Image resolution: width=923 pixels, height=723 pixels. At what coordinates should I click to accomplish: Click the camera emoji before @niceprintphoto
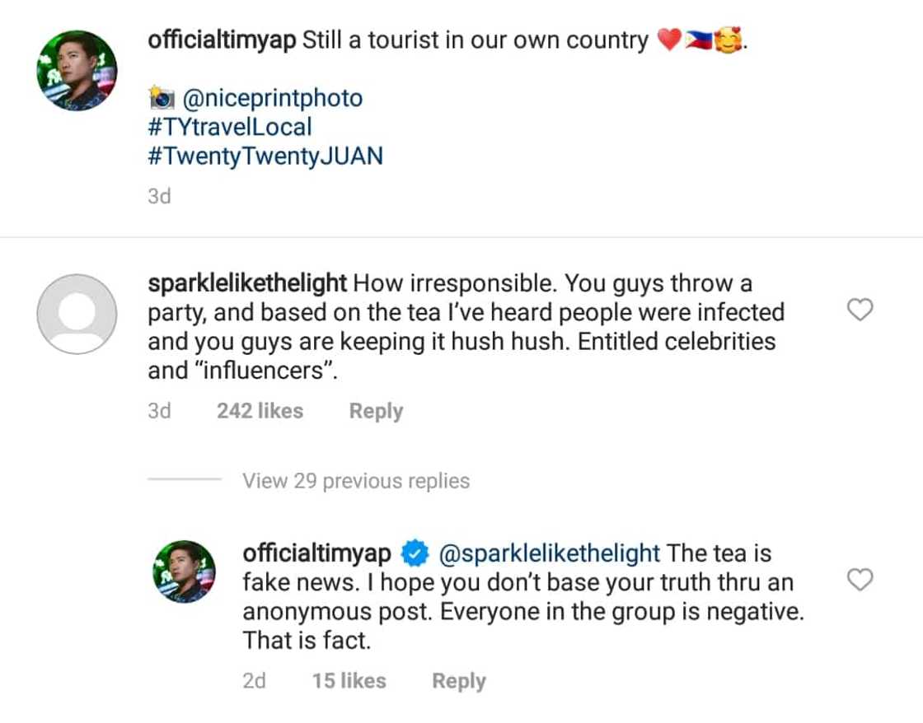click(162, 99)
